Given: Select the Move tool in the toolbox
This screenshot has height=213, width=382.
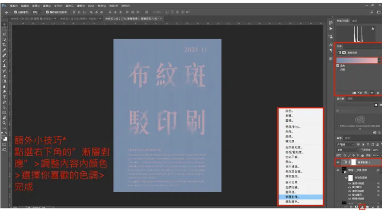Looking at the screenshot, I should [x=4, y=24].
